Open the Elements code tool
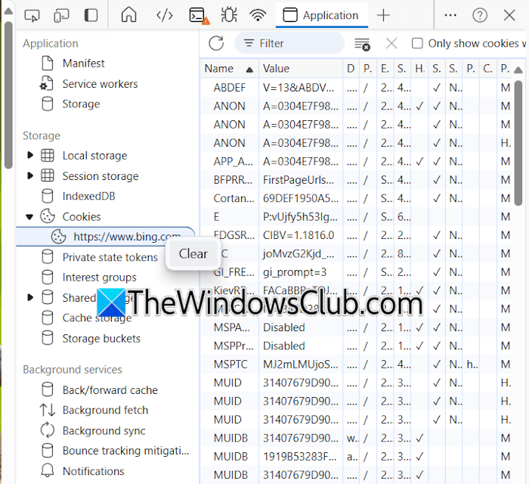 (x=165, y=16)
